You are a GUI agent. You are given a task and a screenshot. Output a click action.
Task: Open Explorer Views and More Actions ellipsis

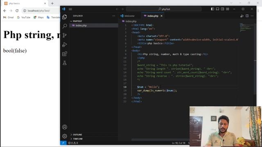(114, 16)
